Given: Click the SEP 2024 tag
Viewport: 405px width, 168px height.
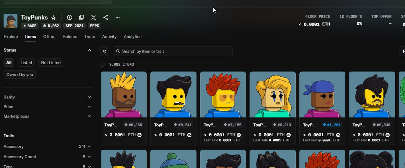Looking at the screenshot, I should [75, 26].
